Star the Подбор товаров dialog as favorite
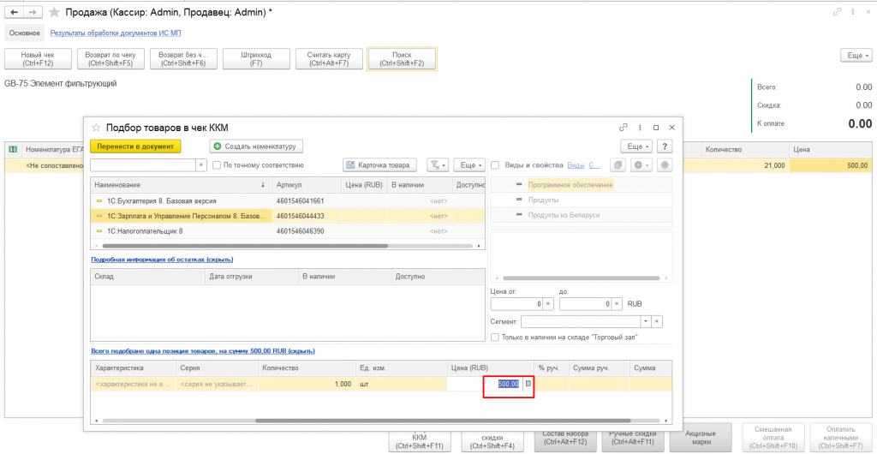877x454 pixels. [x=96, y=127]
